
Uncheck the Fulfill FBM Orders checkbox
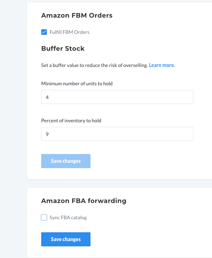tap(44, 32)
